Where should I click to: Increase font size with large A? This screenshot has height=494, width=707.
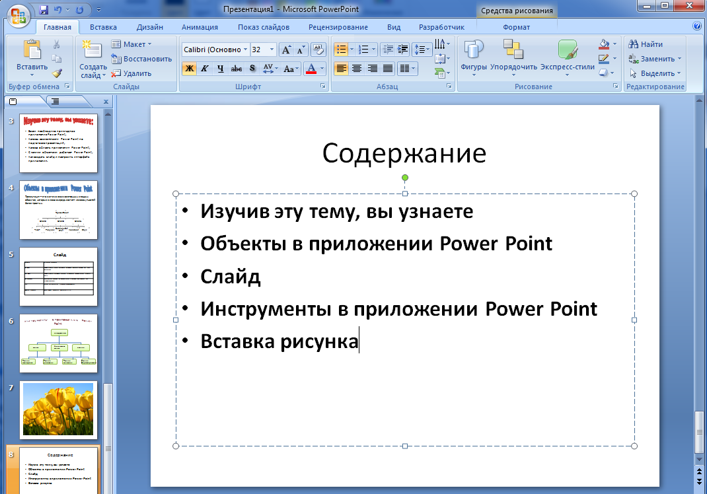click(286, 50)
